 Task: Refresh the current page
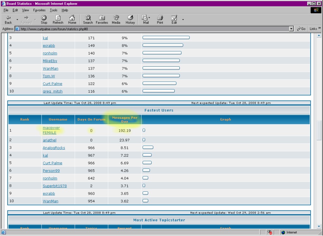tap(58, 20)
